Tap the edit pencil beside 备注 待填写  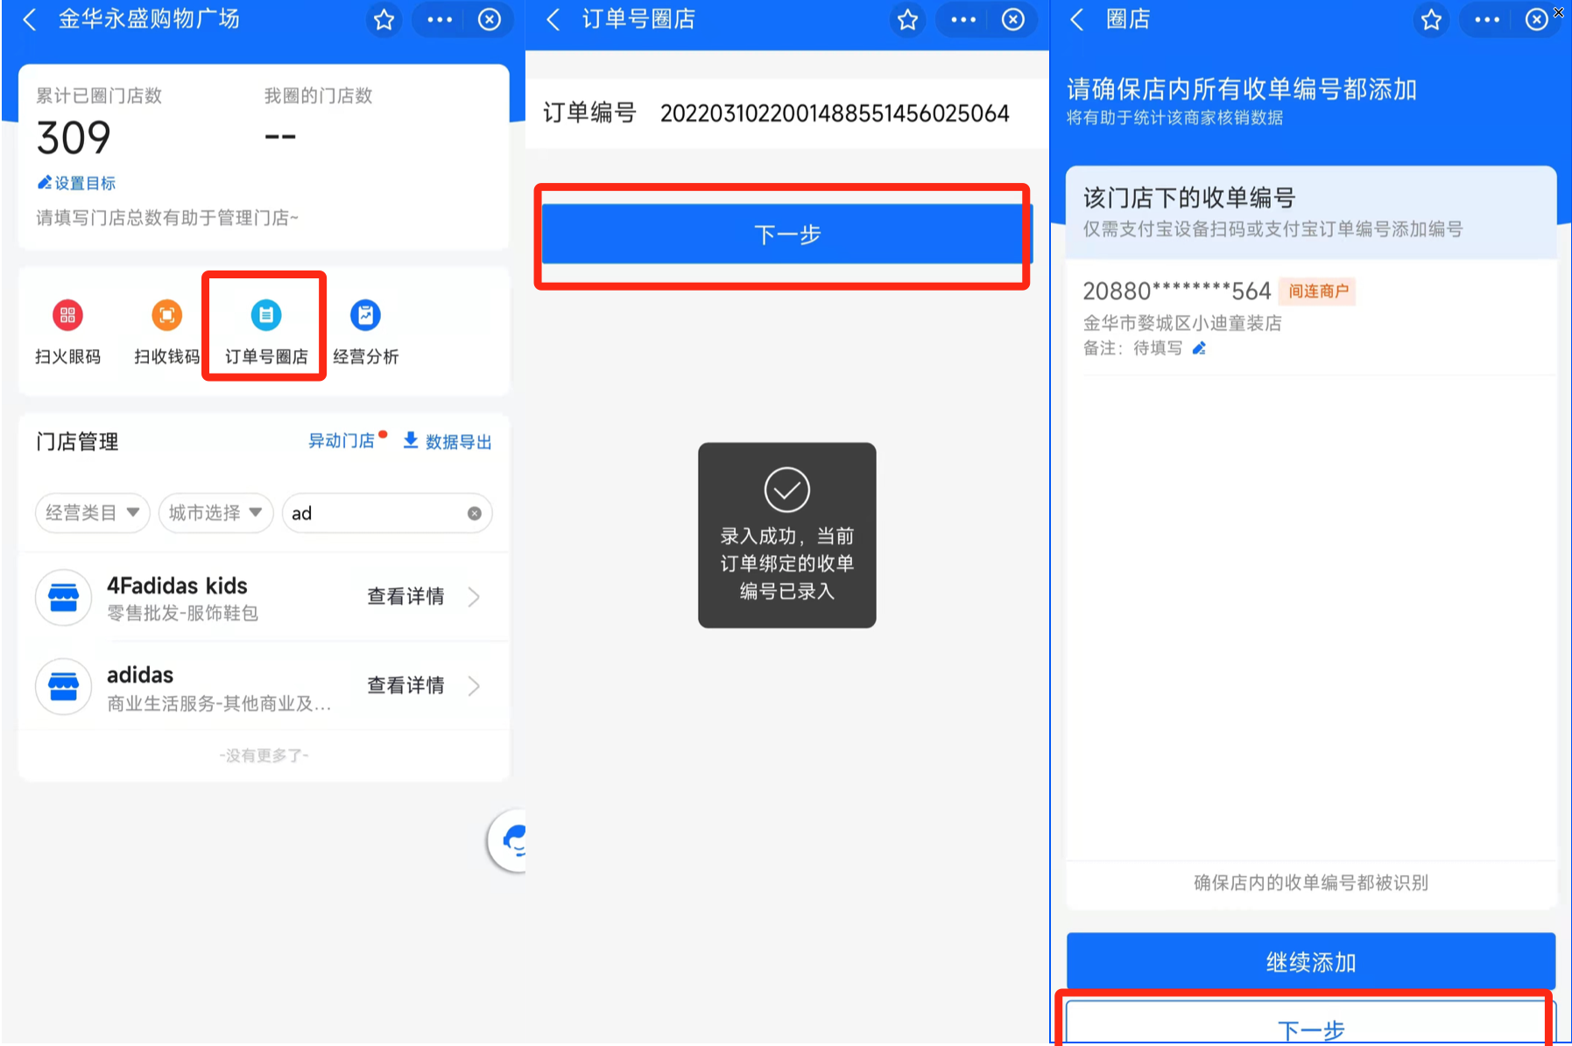click(1200, 348)
